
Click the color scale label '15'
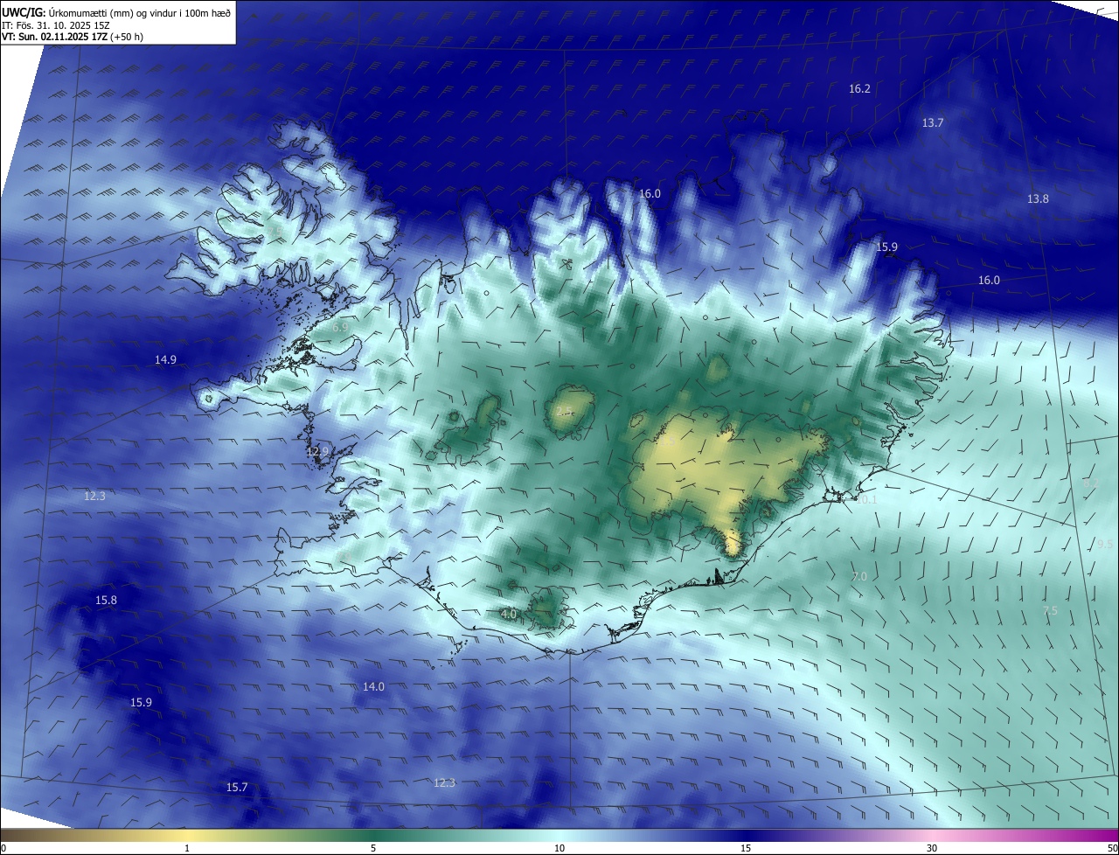point(746,849)
